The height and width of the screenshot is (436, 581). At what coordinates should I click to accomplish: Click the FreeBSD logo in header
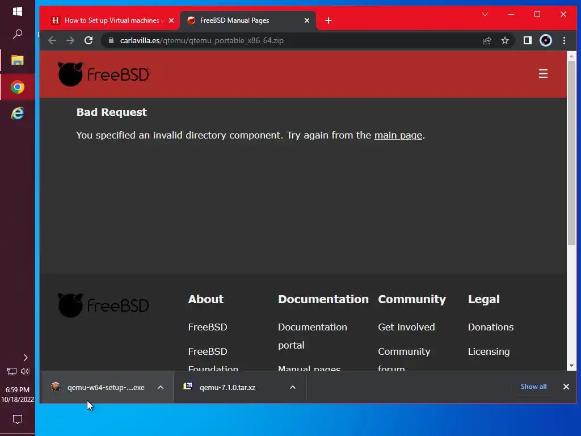pyautogui.click(x=103, y=74)
